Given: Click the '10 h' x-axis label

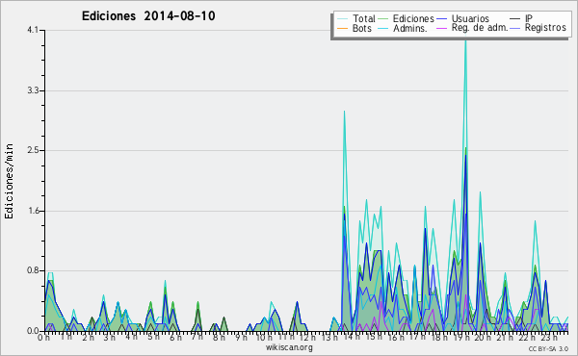Looking at the screenshot, I should (x=264, y=338).
